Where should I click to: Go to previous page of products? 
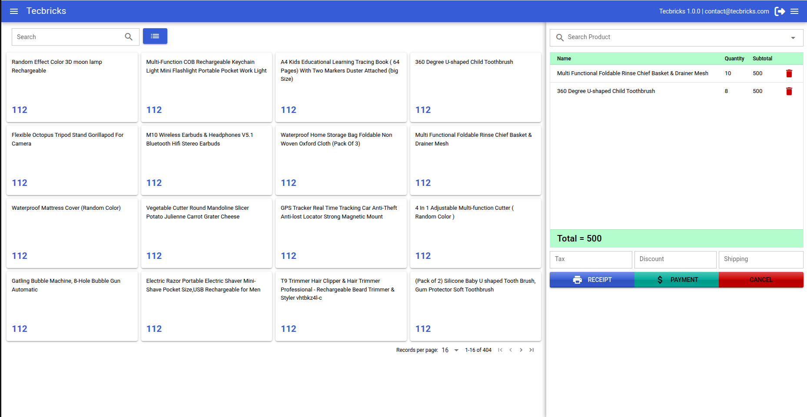pos(511,350)
